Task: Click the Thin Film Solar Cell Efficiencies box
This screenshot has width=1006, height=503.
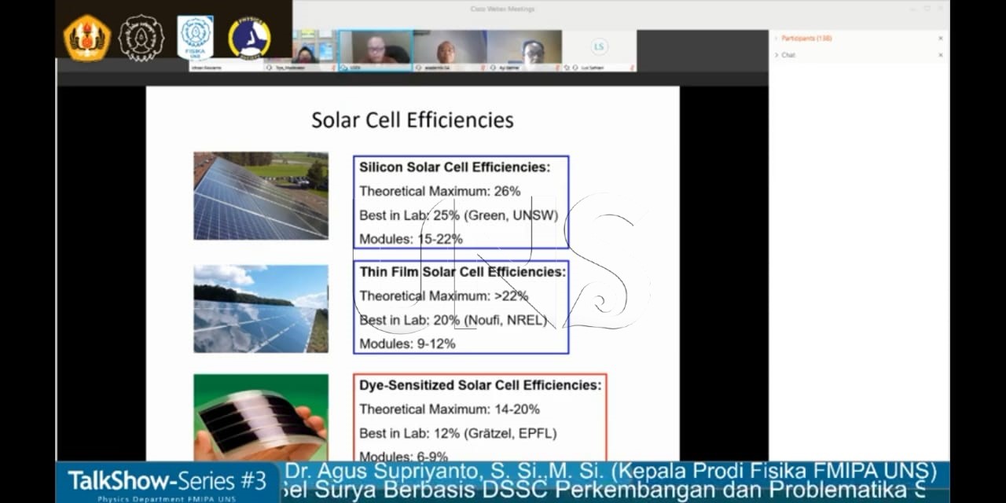Action: 461,307
